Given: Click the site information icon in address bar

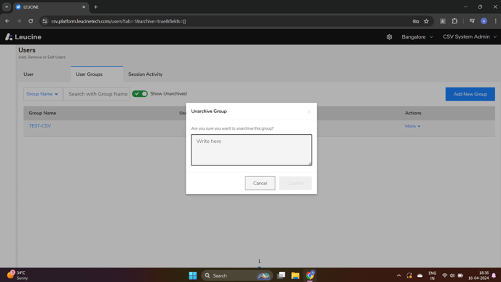Looking at the screenshot, I should coord(44,21).
